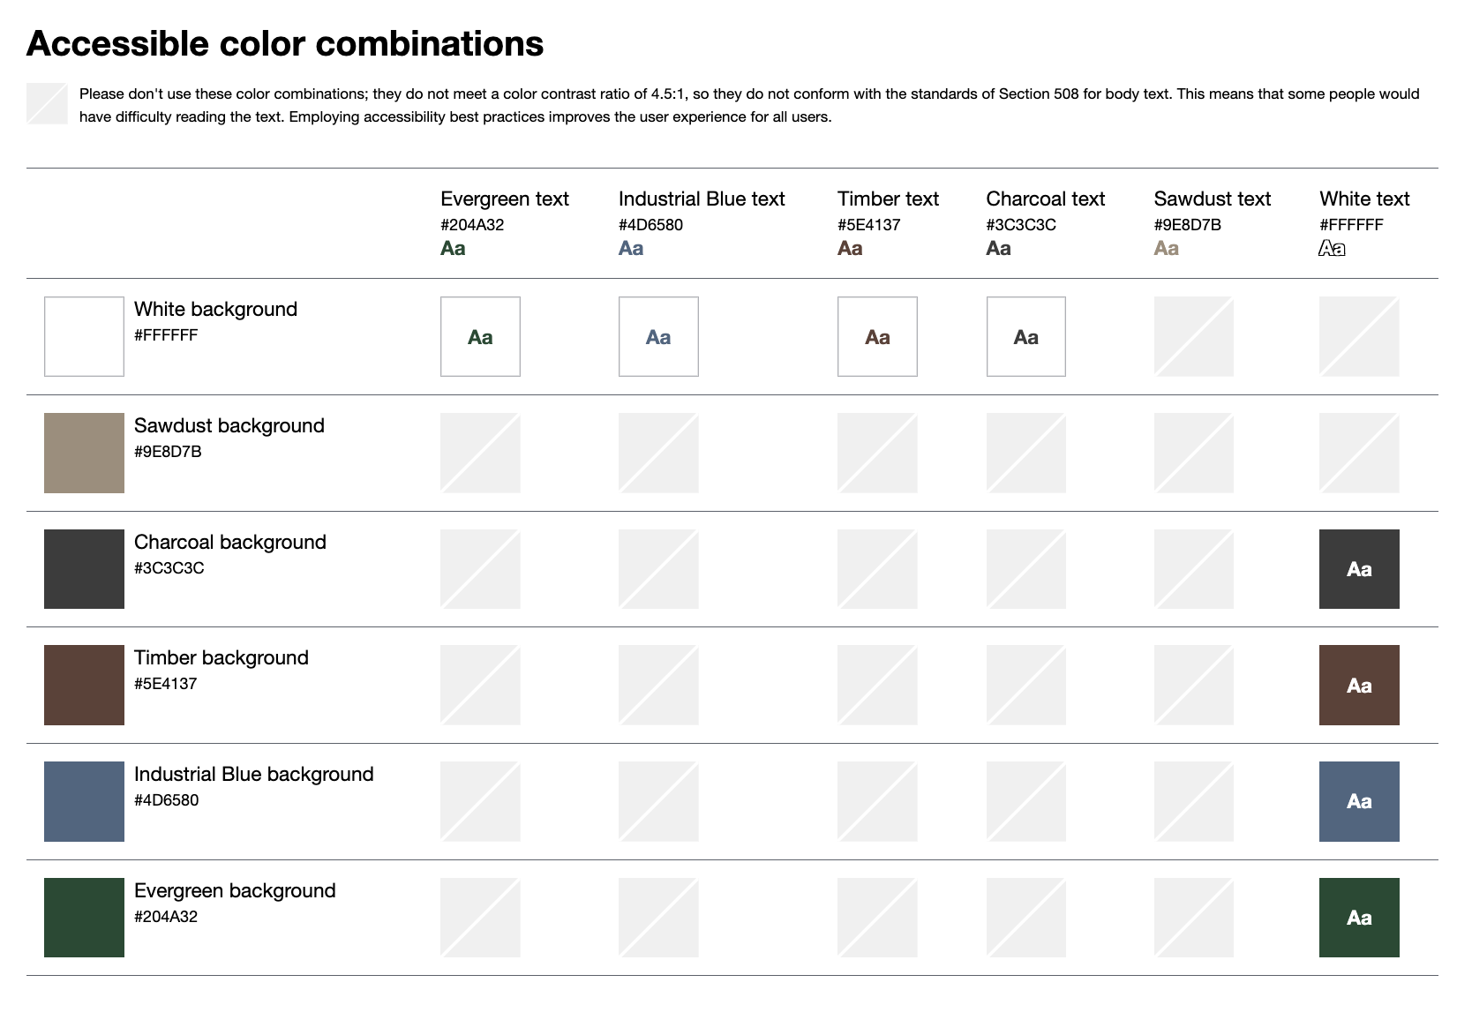Select white text on Industrial Blue sample
Image resolution: width=1472 pixels, height=1020 pixels.
1359,801
